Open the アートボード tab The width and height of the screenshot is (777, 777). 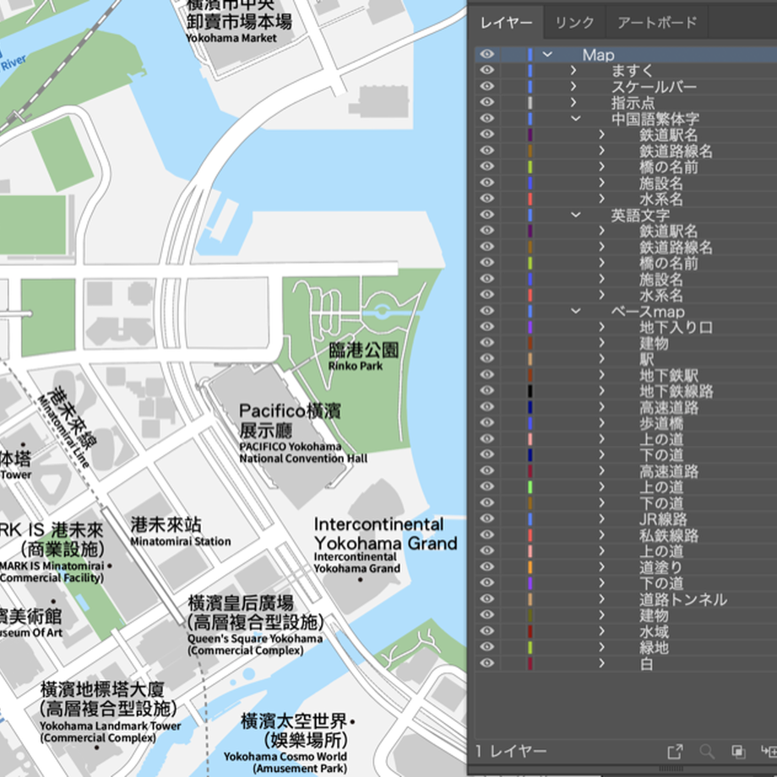click(657, 23)
